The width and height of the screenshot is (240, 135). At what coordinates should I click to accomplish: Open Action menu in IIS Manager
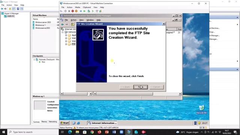click(73, 20)
